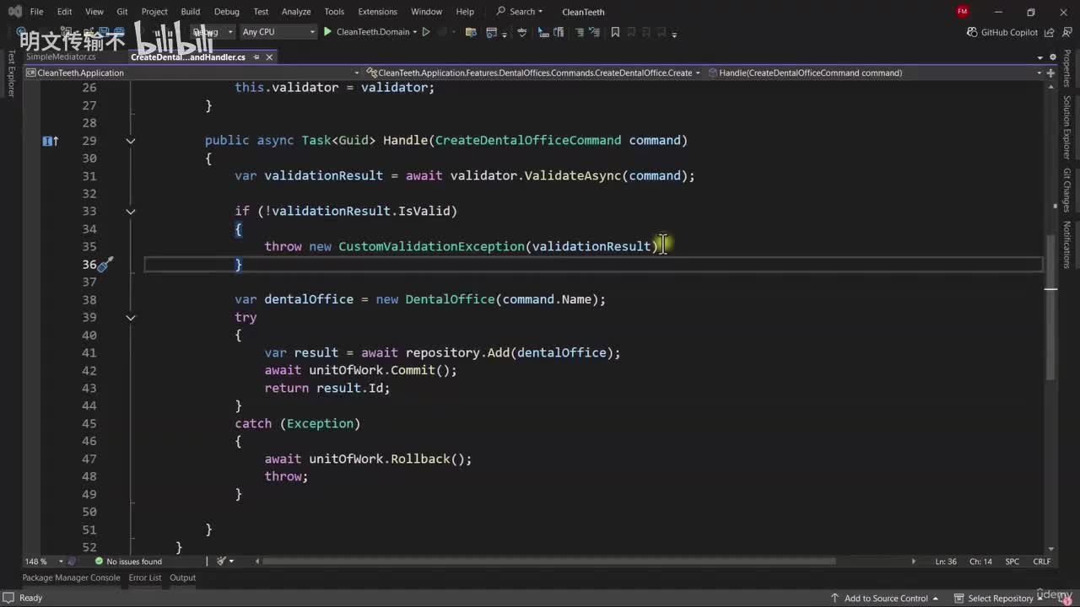Open the CleanTeeth.Application project dropdown

192,73
